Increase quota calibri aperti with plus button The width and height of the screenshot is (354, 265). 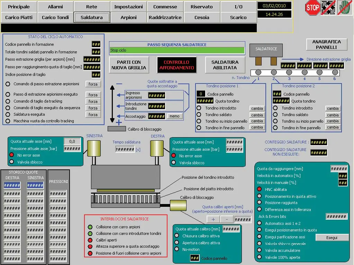point(213,219)
